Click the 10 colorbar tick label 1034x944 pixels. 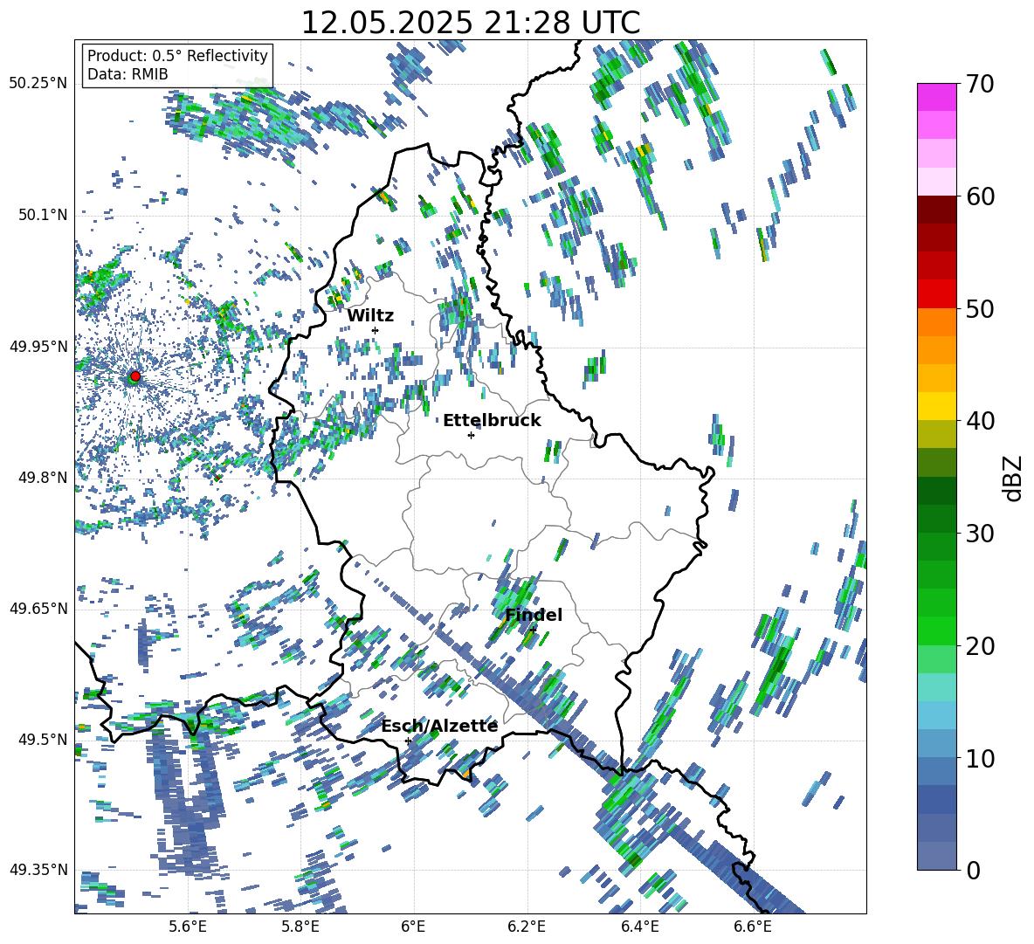[x=981, y=759]
